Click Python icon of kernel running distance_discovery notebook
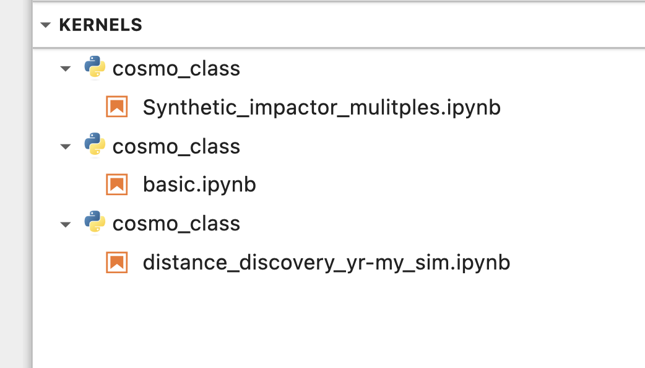The height and width of the screenshot is (368, 645). coord(94,222)
